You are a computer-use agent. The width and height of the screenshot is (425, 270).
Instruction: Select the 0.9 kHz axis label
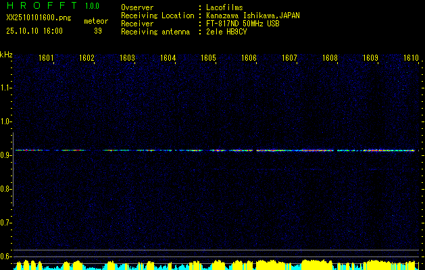[7, 155]
